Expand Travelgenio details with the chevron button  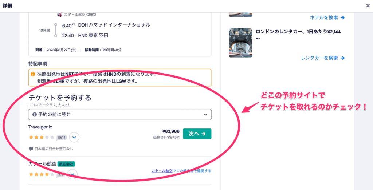coord(74,138)
